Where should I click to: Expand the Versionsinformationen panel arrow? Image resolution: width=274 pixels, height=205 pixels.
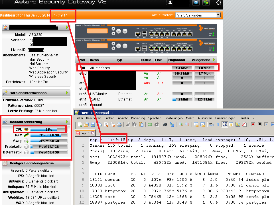point(67,93)
